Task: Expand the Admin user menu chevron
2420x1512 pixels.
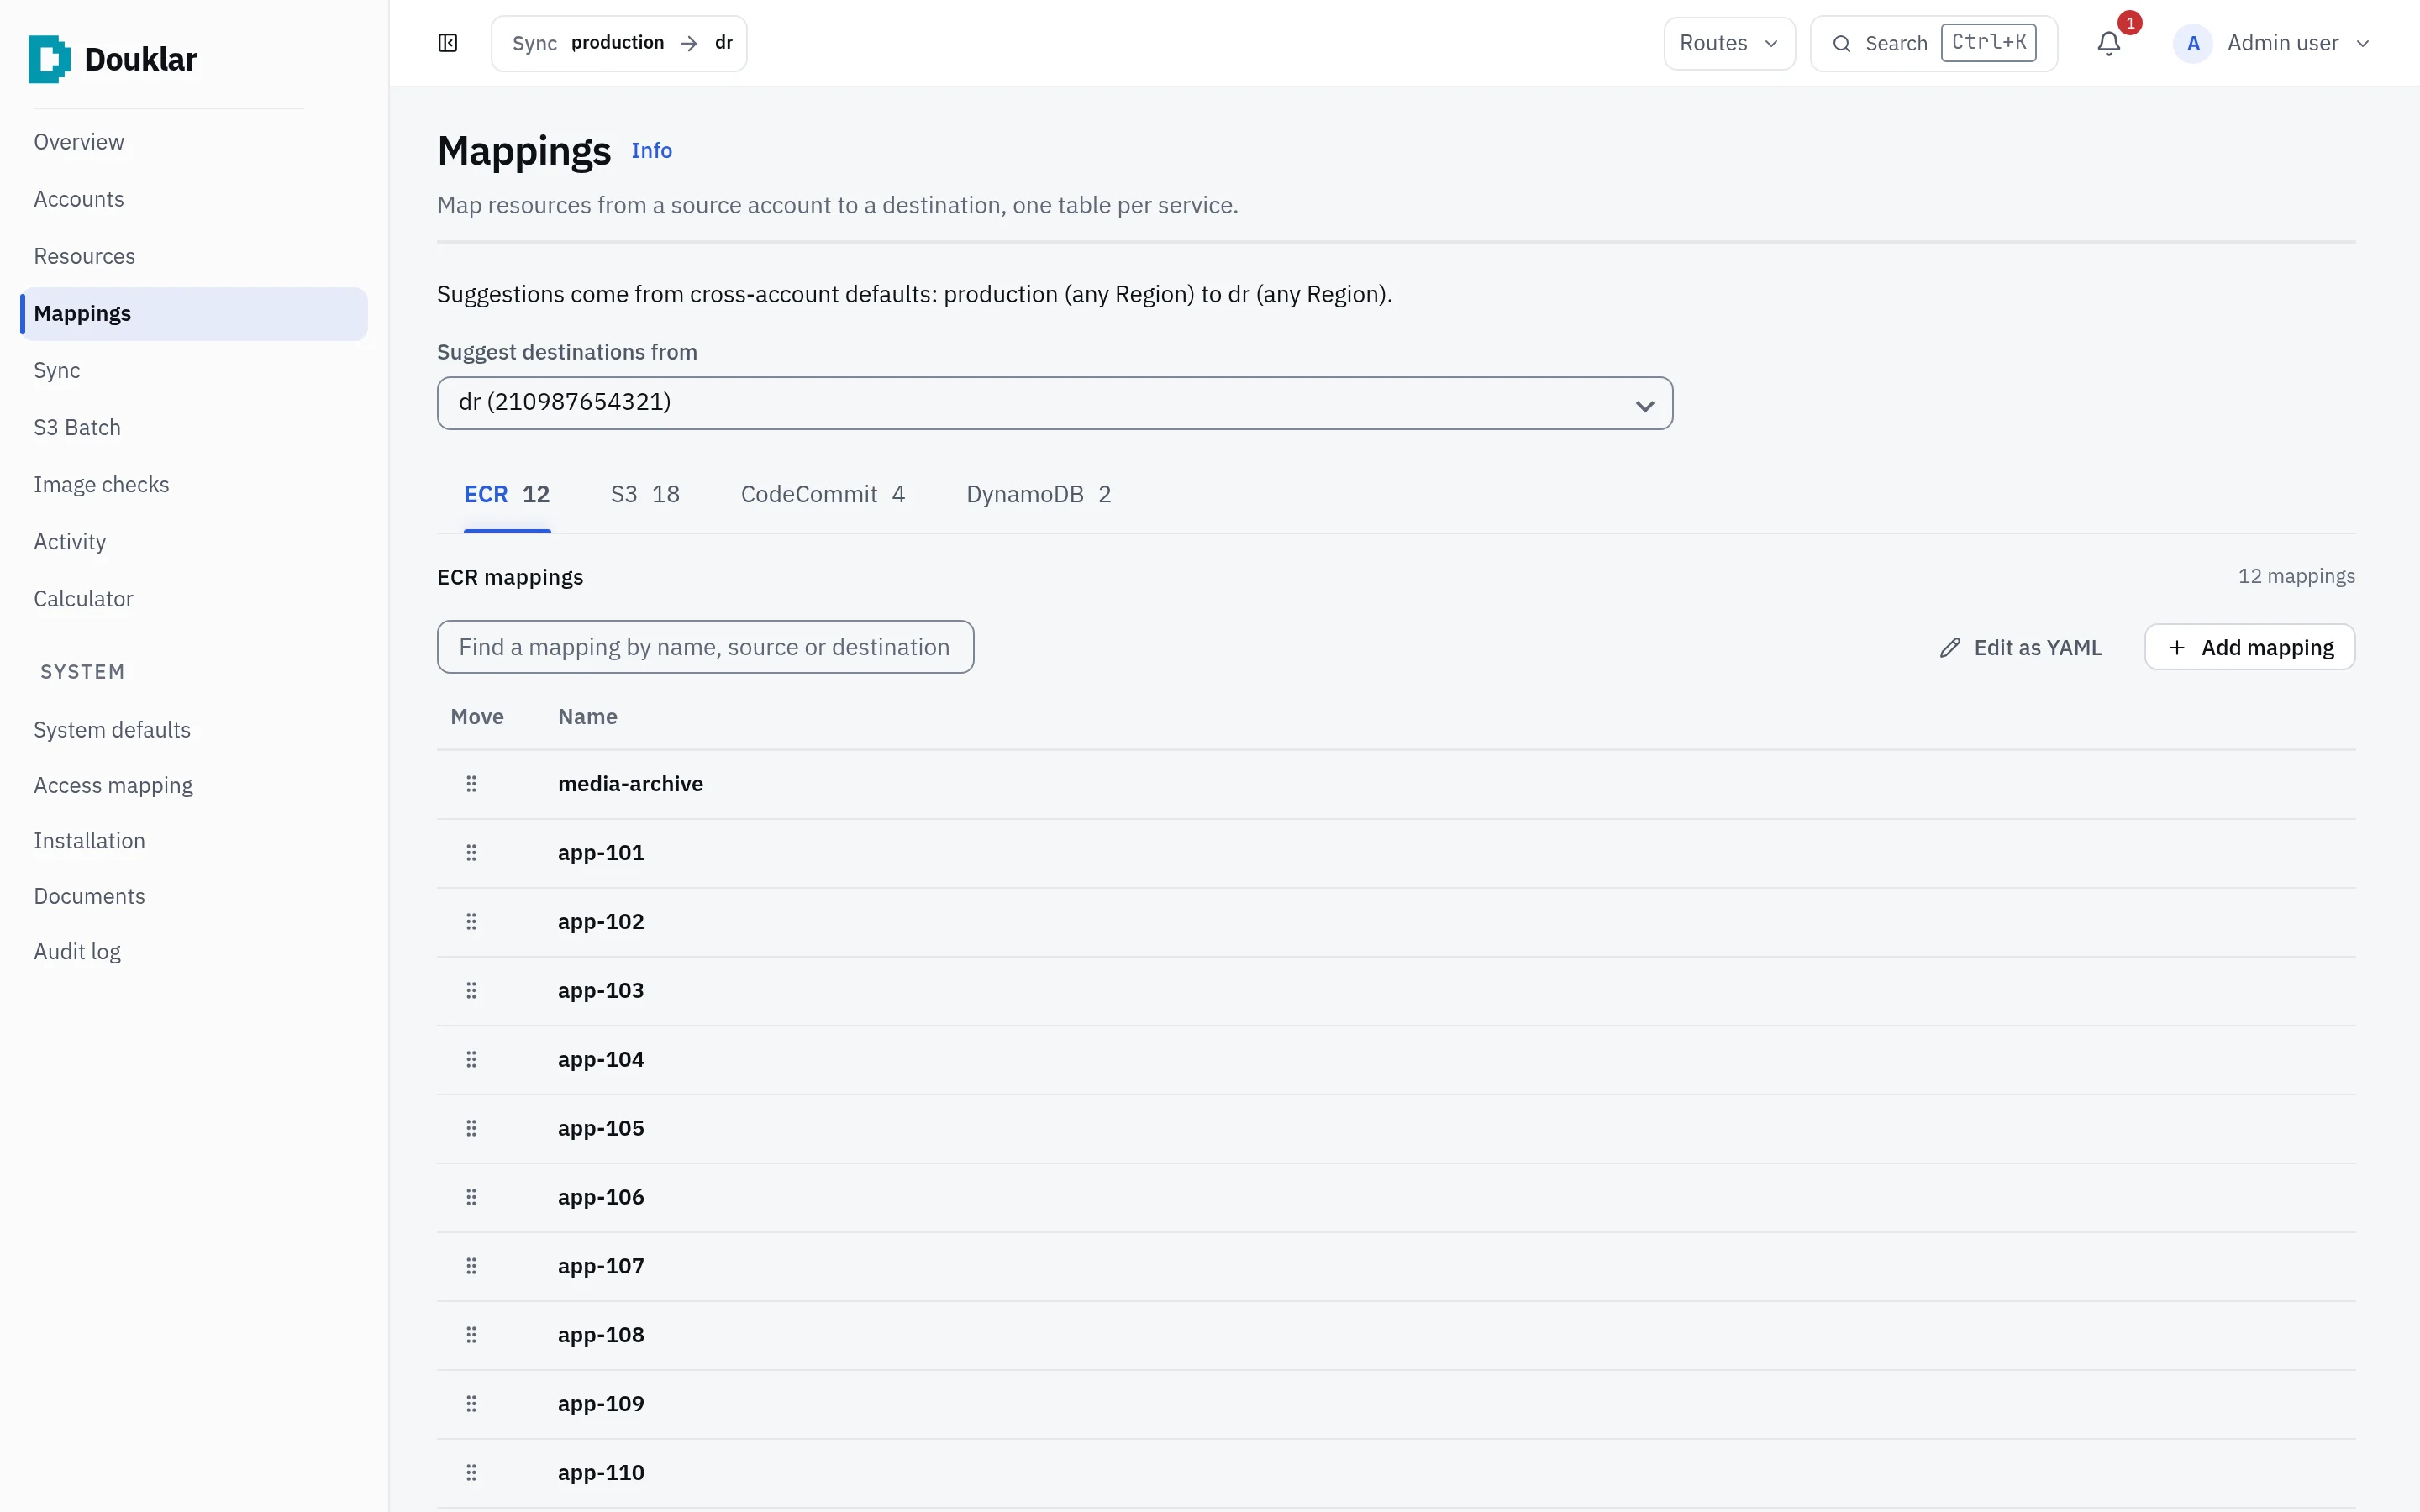Action: pos(2363,44)
